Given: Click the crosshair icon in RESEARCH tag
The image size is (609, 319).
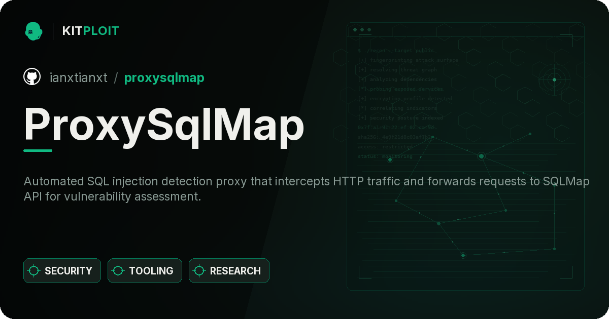Looking at the screenshot, I should (199, 271).
